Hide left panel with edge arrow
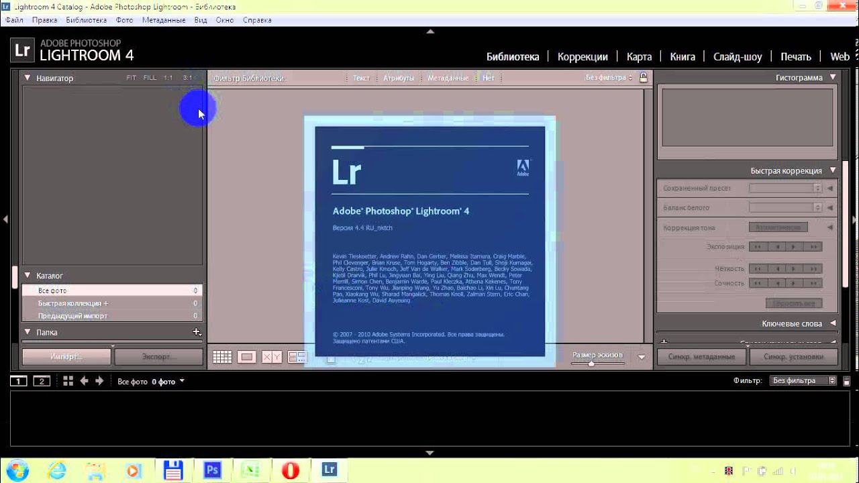 tap(5, 219)
